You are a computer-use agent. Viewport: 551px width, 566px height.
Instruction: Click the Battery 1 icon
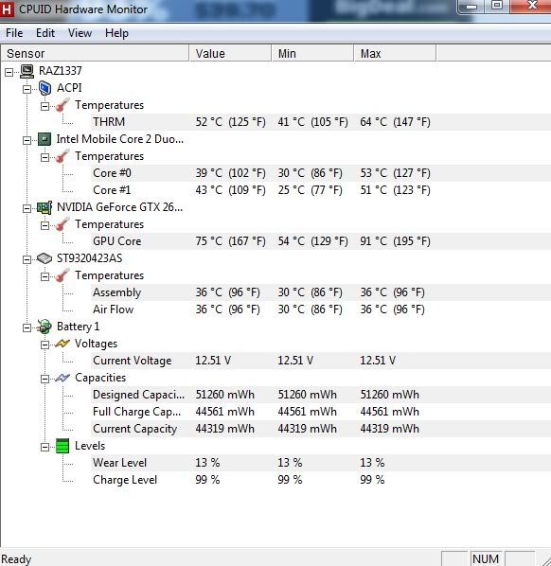coord(44,327)
